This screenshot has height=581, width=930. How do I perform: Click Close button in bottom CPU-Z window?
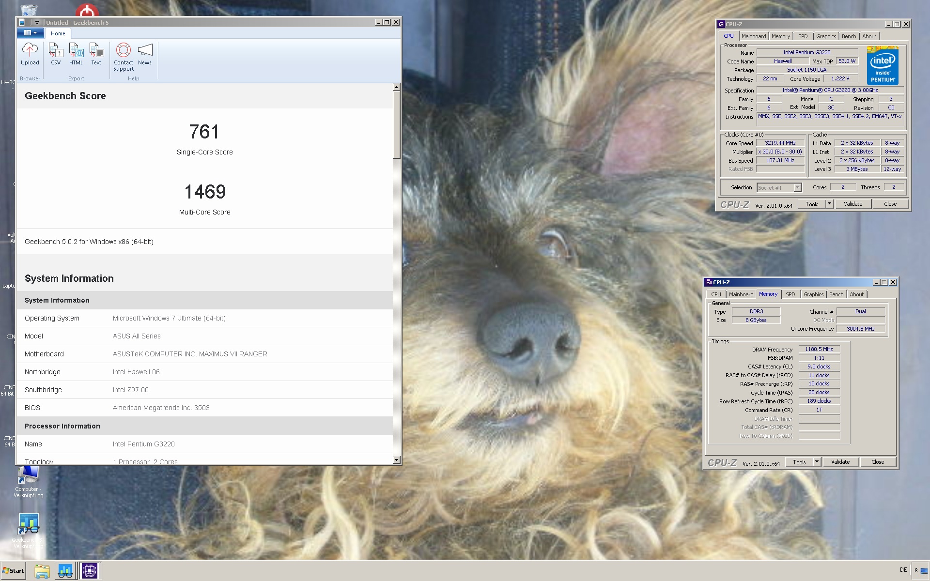(878, 462)
